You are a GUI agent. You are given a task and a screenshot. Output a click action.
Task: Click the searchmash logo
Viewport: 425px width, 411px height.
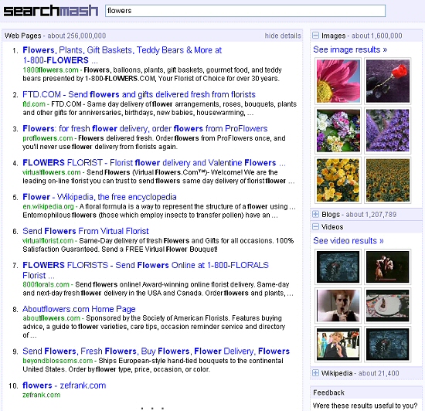coord(51,11)
